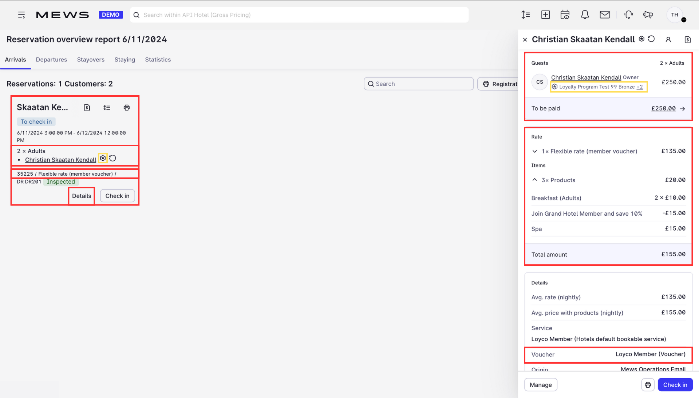Viewport: 699px width, 400px height.
Task: Open customer profile icon in panel header
Action: point(668,40)
